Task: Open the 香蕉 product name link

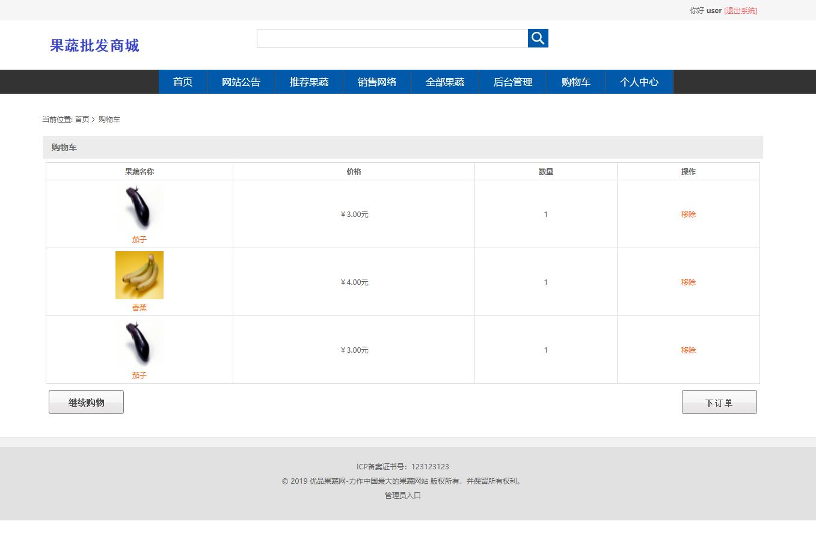Action: click(x=139, y=307)
